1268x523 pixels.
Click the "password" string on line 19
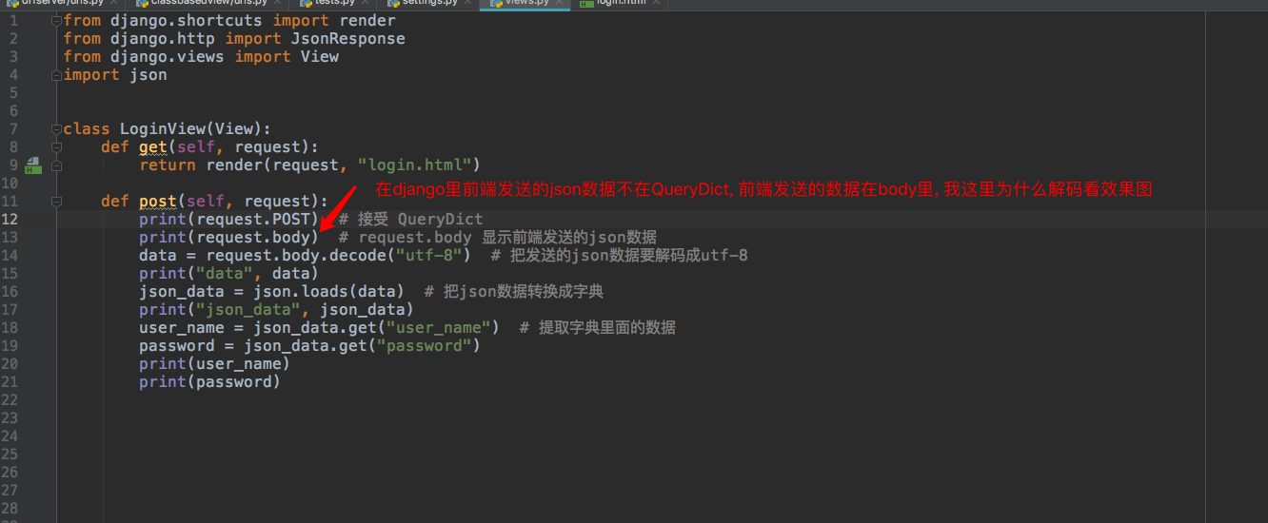click(424, 345)
